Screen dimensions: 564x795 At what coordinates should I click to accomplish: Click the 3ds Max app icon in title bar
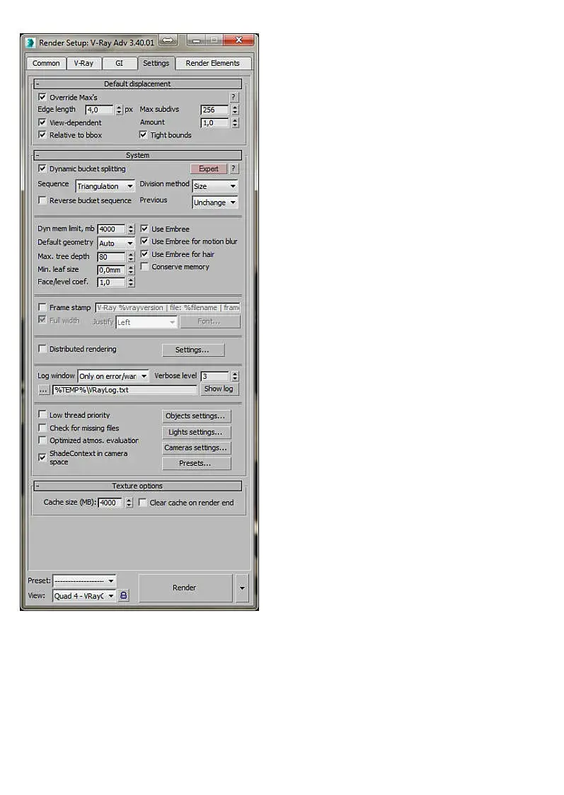(x=30, y=42)
